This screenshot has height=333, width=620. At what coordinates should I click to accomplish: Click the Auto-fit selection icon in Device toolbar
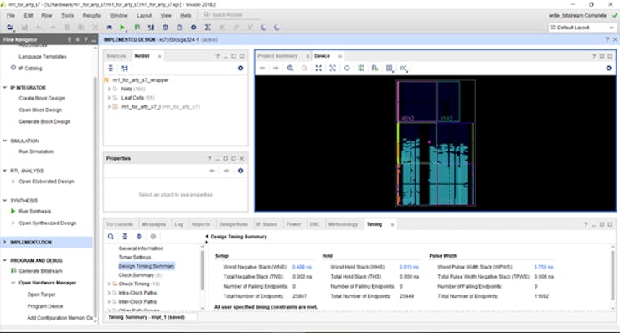[x=347, y=68]
